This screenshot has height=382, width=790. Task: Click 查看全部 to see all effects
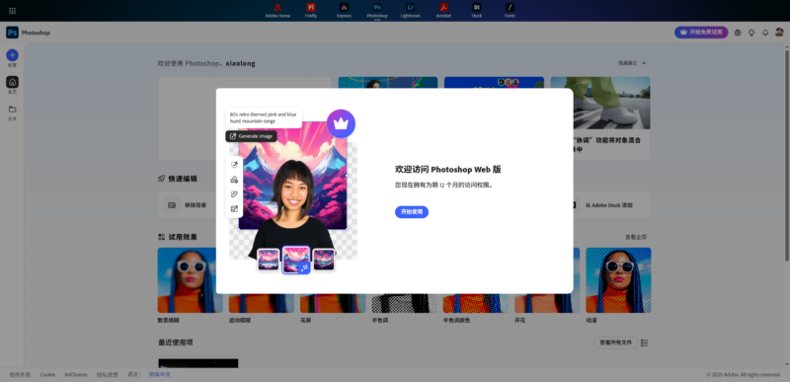636,237
